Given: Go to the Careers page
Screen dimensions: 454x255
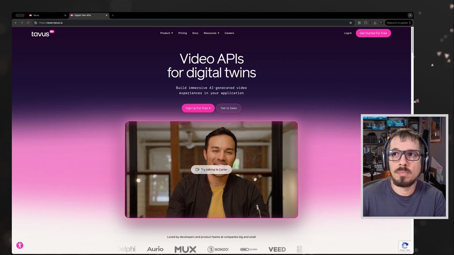Looking at the screenshot, I should 229,33.
